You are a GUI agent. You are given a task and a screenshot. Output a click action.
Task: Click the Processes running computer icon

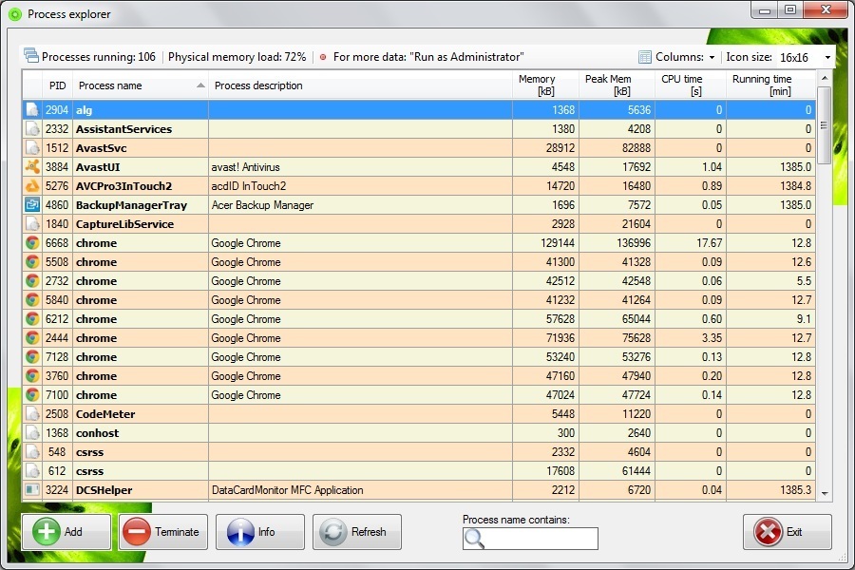(31, 56)
